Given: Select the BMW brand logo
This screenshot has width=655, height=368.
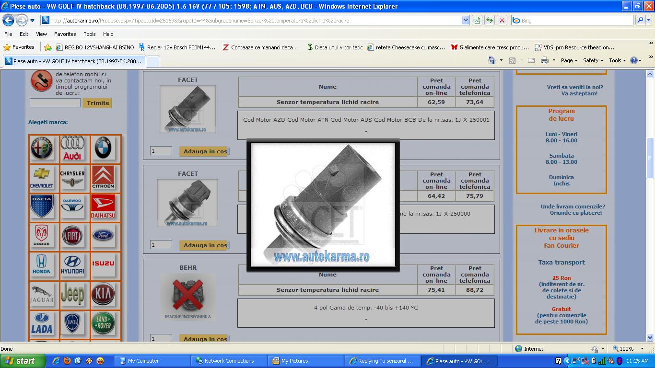Looking at the screenshot, I should [x=103, y=148].
